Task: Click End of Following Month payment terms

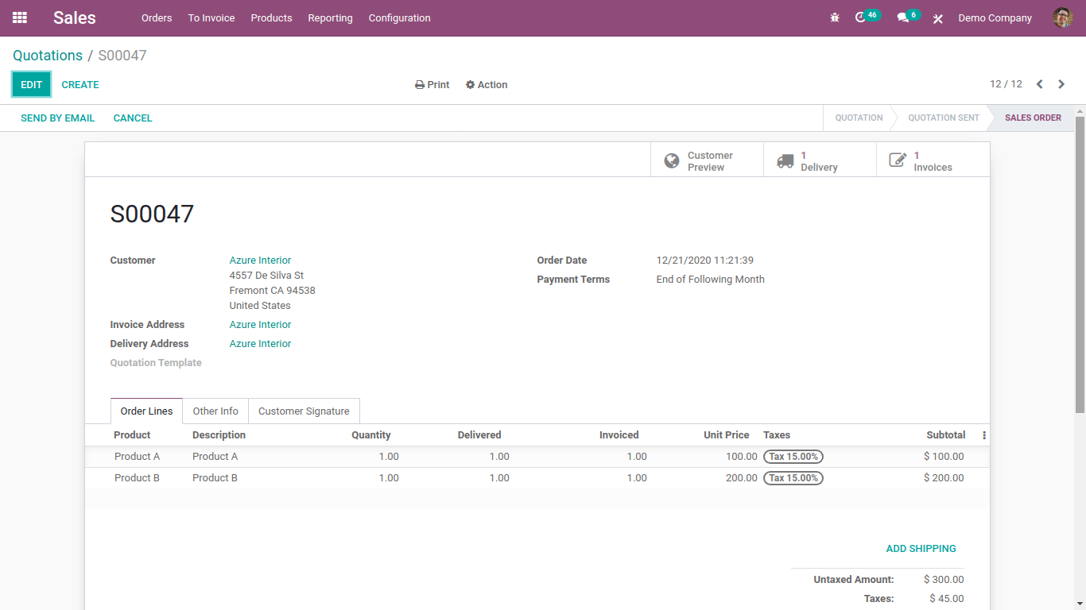Action: coord(711,280)
